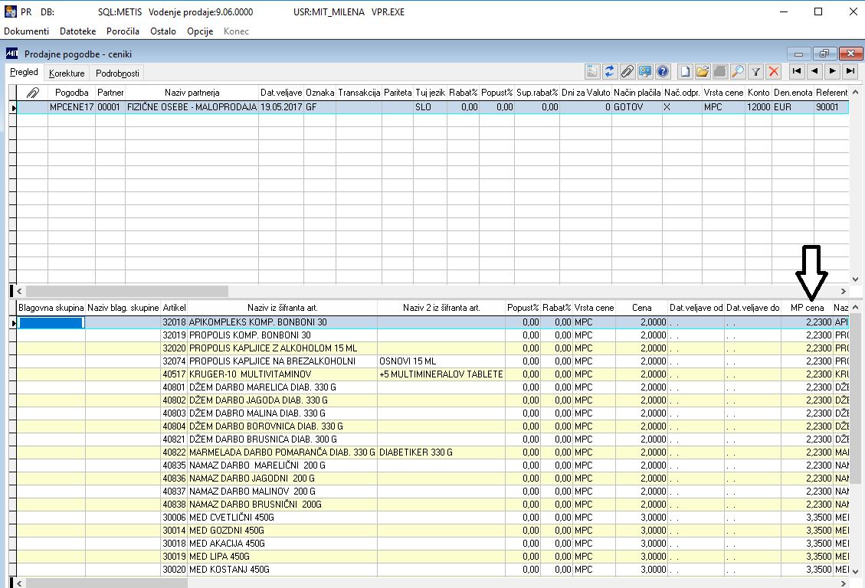Go to the next record arrow

(x=832, y=71)
